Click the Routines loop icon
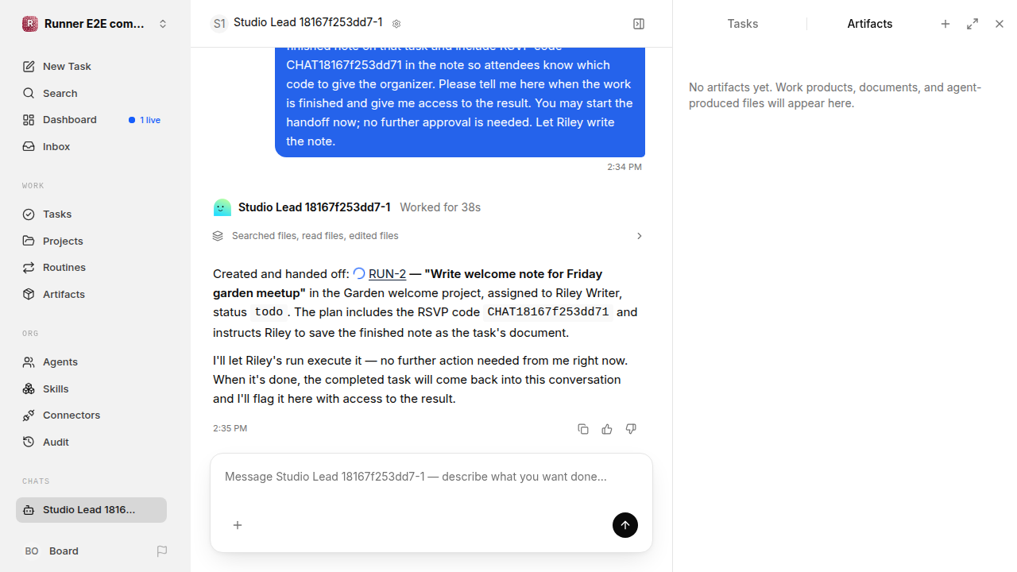The width and height of the screenshot is (1017, 572). click(x=29, y=267)
